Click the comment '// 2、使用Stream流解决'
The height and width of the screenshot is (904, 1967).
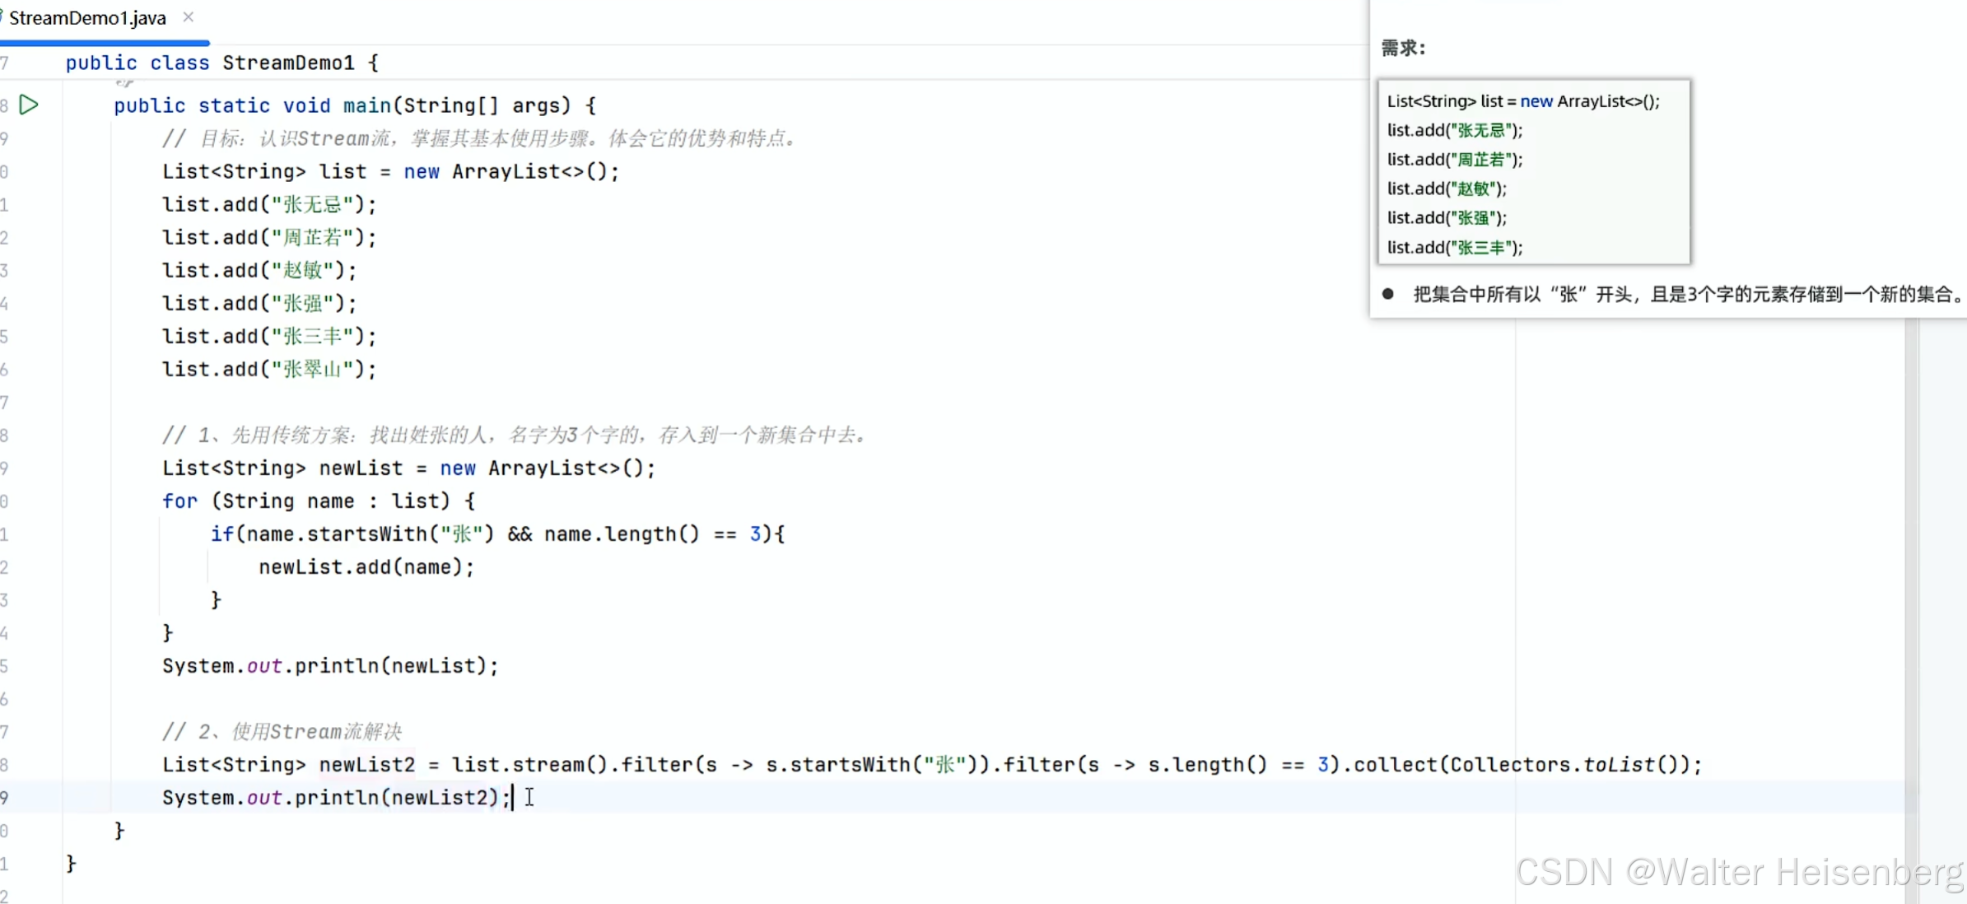pos(282,731)
